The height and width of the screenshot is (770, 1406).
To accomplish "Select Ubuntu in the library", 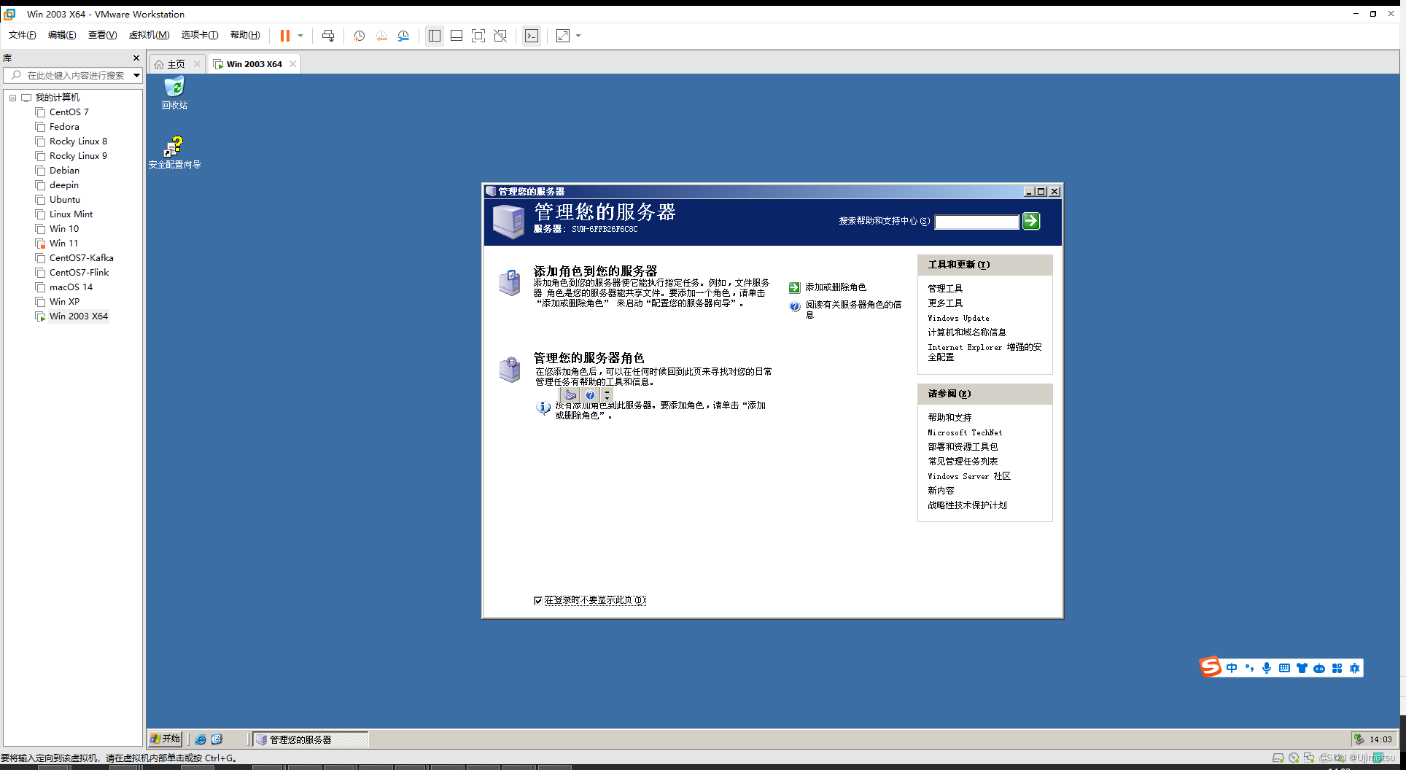I will (65, 199).
